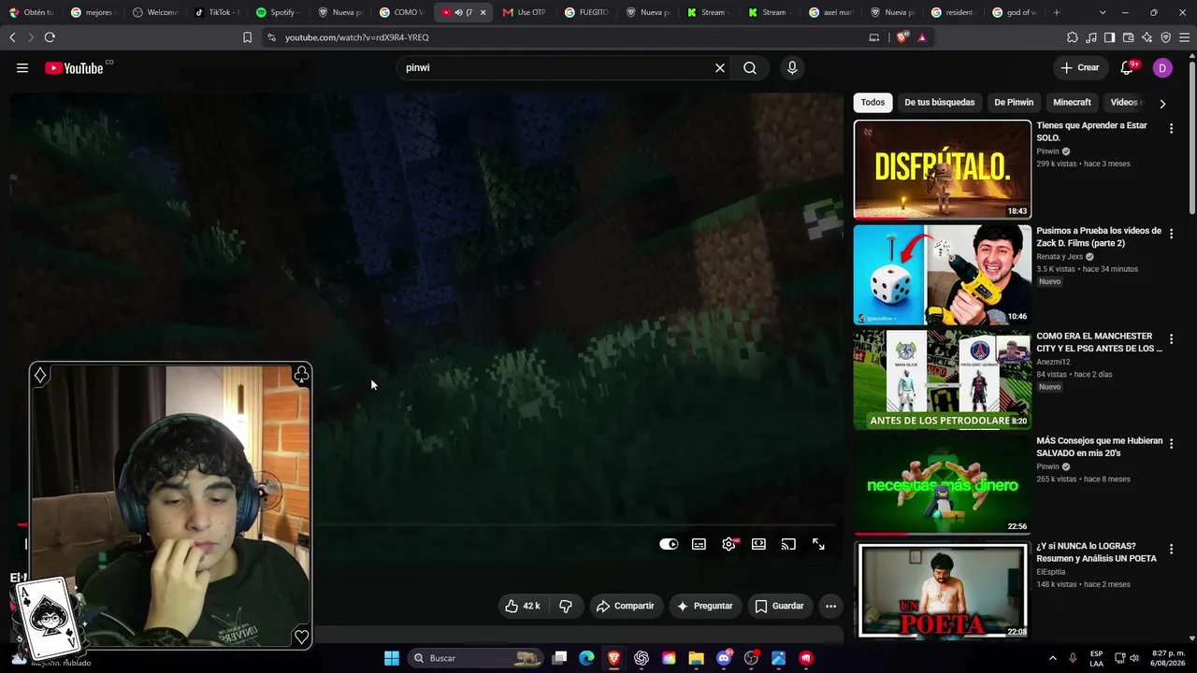Go back in browser history
This screenshot has width=1197, height=673.
(x=12, y=37)
